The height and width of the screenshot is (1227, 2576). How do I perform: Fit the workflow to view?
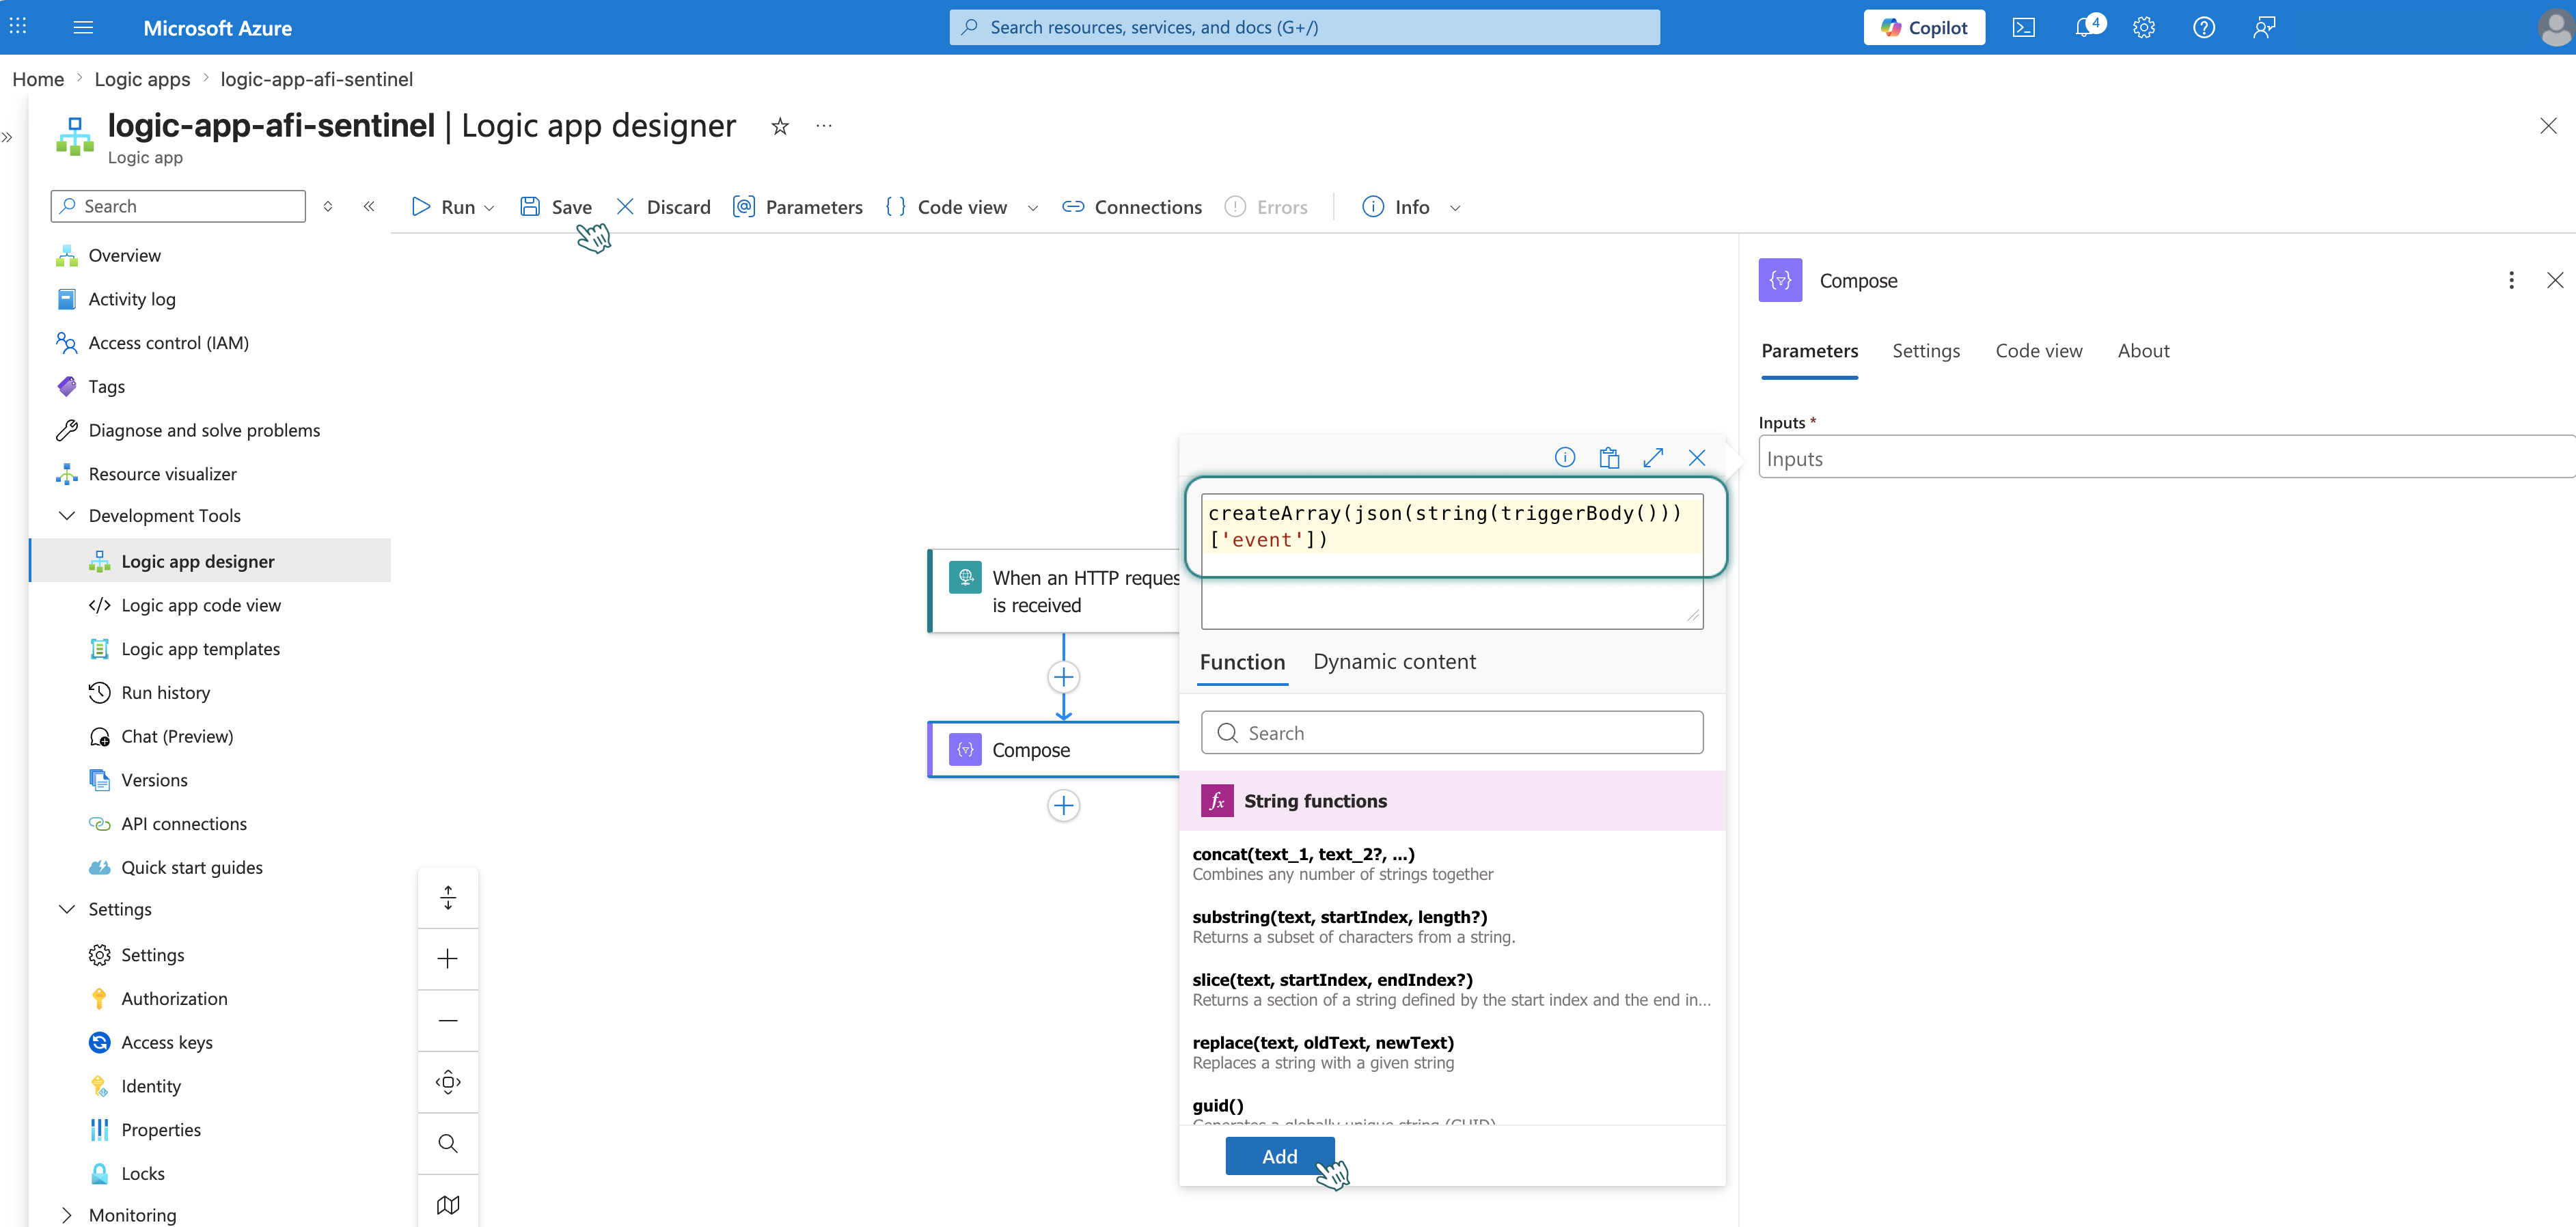[x=448, y=1082]
